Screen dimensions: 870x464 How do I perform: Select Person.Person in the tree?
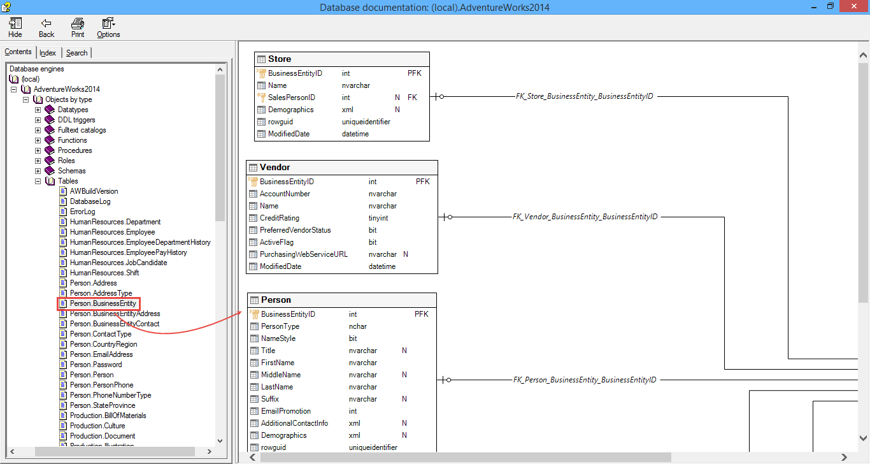pos(92,375)
